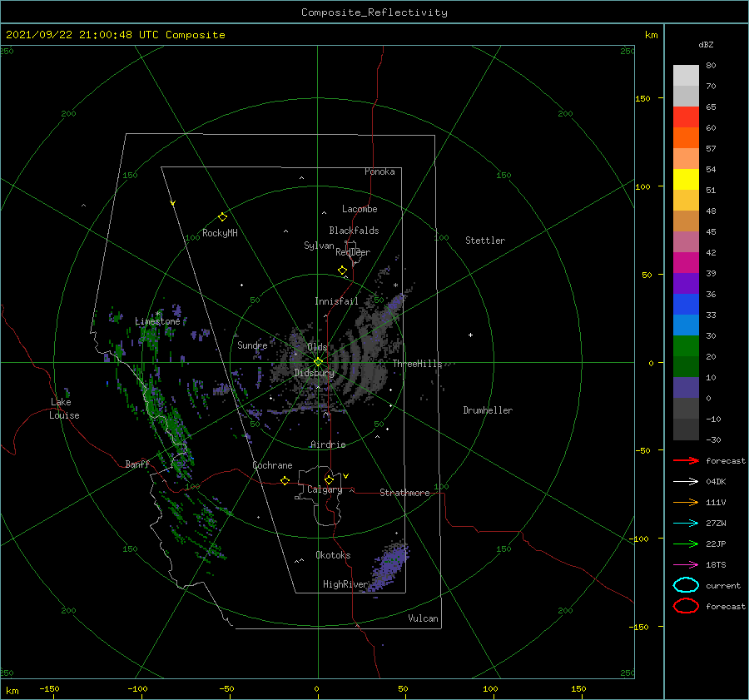Click the yellow 54-51 dBZ color swatch

click(x=686, y=180)
